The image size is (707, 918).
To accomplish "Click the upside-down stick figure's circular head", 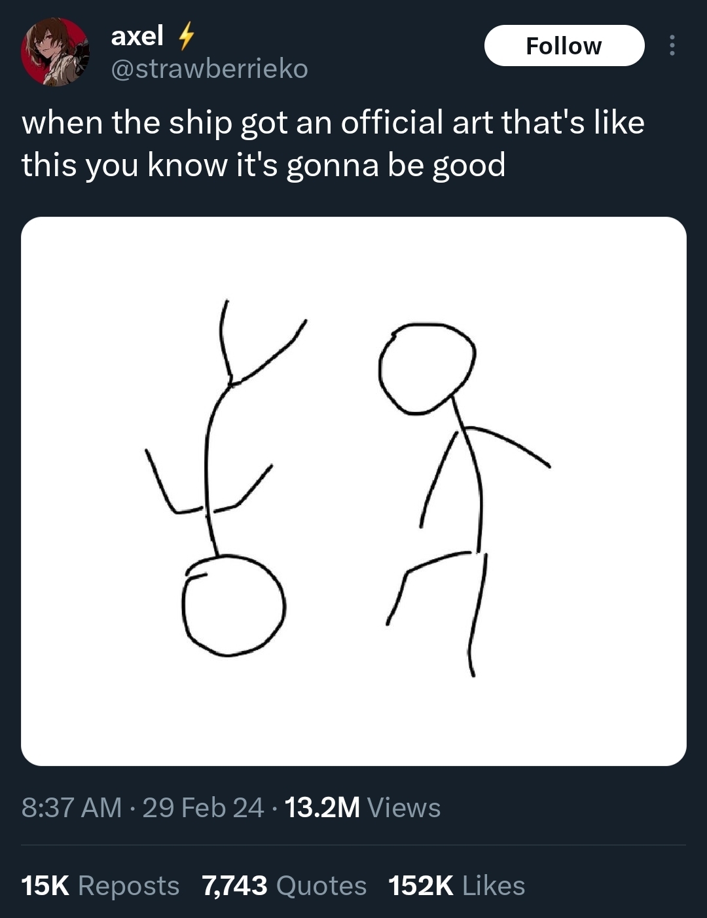I will coord(234,605).
